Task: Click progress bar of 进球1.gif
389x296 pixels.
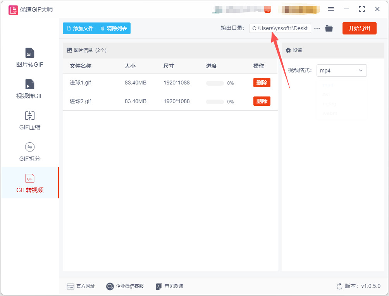Action: click(215, 83)
